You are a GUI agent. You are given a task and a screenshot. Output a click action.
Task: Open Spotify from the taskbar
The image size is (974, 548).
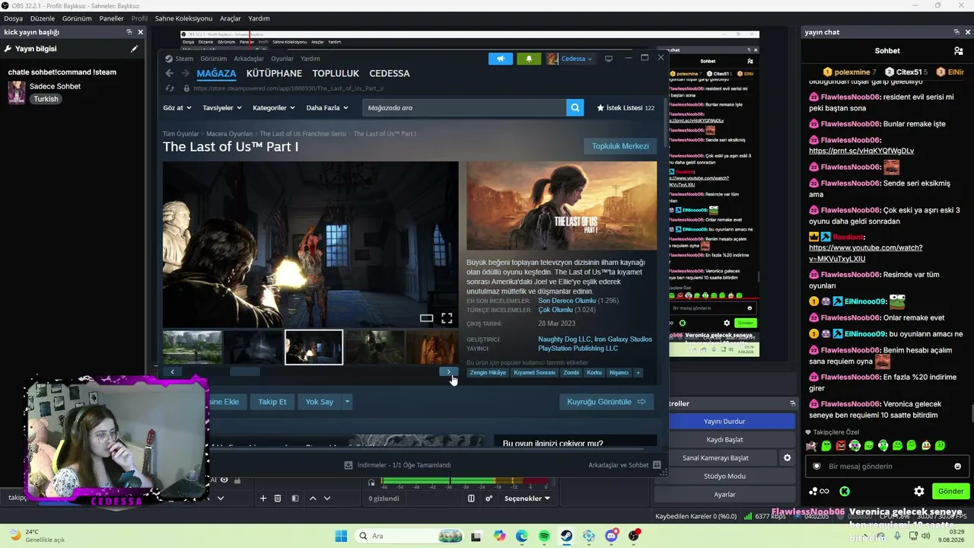click(544, 536)
